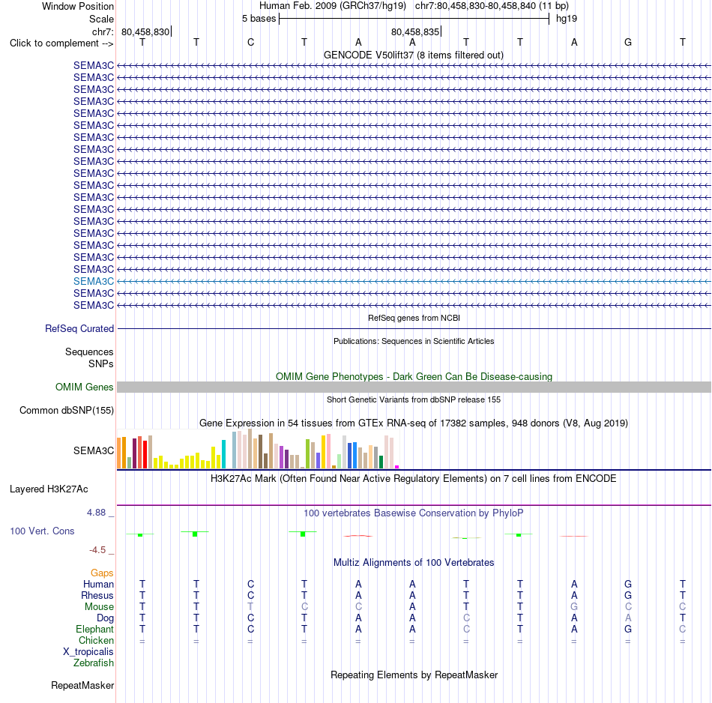Click the -4.5 PhyloP lower axis value

(x=97, y=550)
